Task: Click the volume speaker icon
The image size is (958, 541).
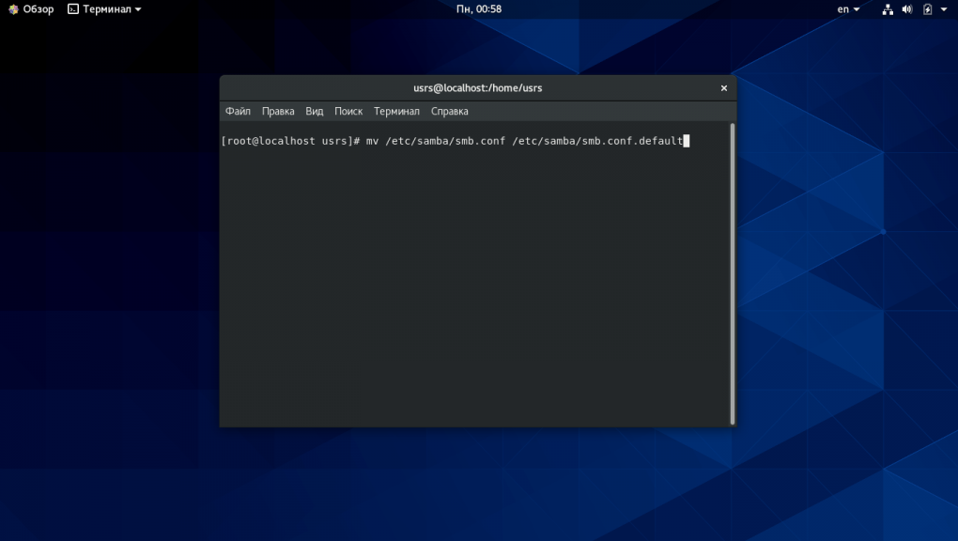Action: (x=907, y=9)
